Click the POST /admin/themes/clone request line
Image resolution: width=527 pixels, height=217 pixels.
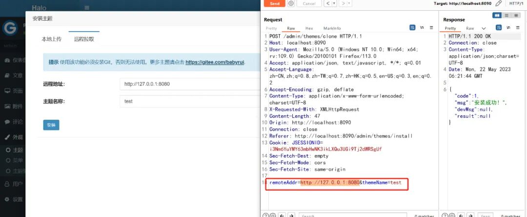pos(316,36)
